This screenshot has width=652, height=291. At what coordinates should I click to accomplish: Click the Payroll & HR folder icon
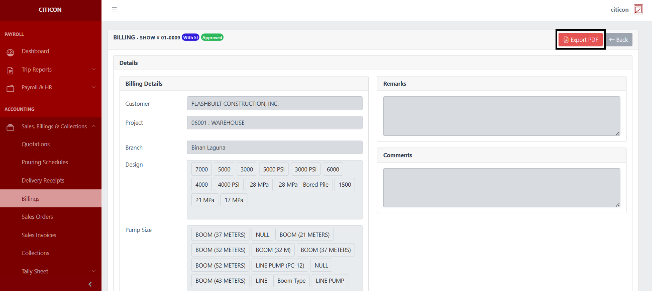[10, 88]
